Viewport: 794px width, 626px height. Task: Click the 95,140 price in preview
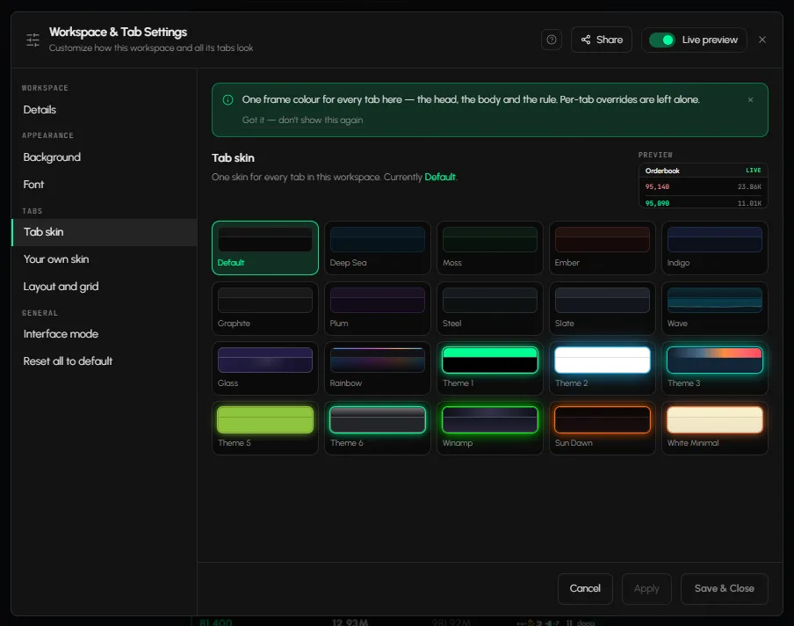click(657, 187)
